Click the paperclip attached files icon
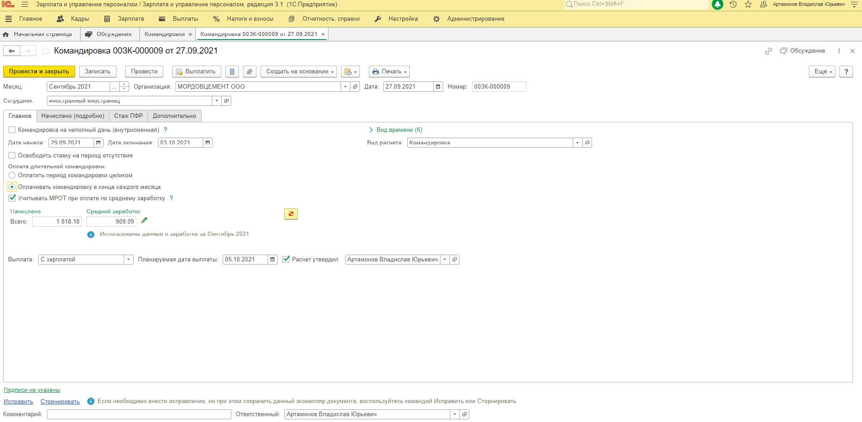 click(250, 72)
